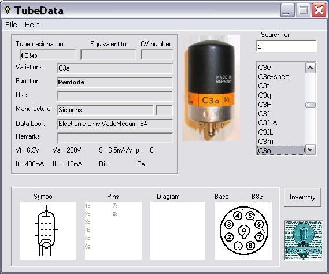The height and width of the screenshot is (274, 329).
Task: Click the list scroll up arrow
Action: pyautogui.click(x=310, y=68)
